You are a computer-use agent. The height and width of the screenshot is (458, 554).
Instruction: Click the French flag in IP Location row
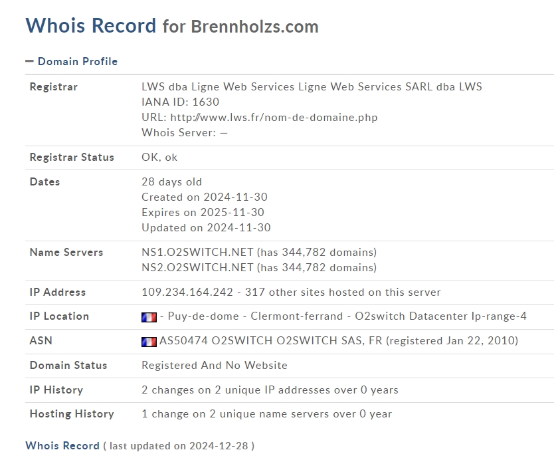(x=149, y=317)
